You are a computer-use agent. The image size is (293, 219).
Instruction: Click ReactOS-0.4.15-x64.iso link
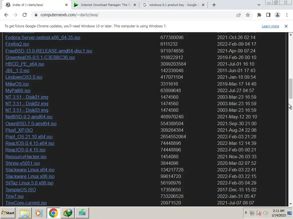[x=30, y=143]
